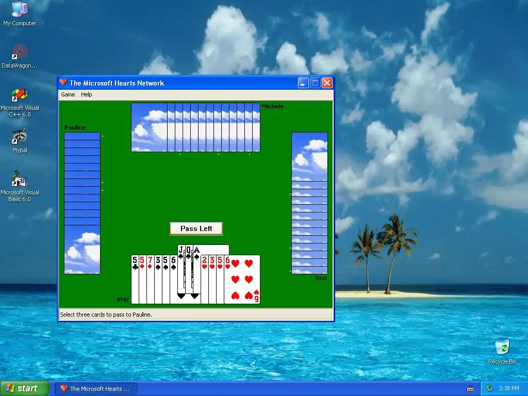The image size is (528, 396).
Task: Click the Michele player name label
Action: click(x=272, y=106)
